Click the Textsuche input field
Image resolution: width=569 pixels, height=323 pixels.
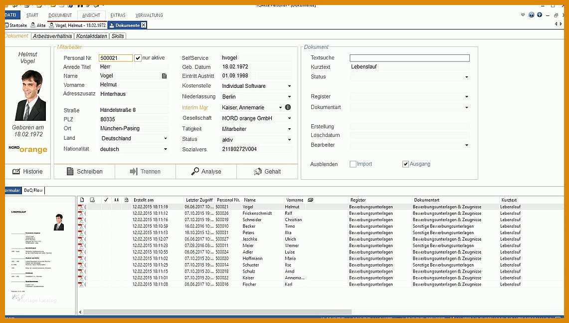click(409, 58)
